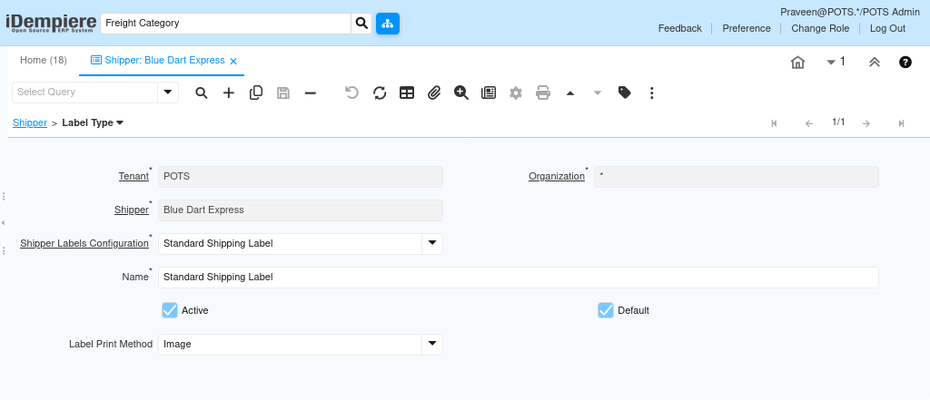Screen dimensions: 930x400
Task: Click the Shipper Labels Configuration text field
Action: tap(290, 244)
